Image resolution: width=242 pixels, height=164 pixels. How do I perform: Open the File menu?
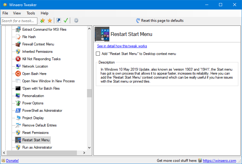point(5,13)
